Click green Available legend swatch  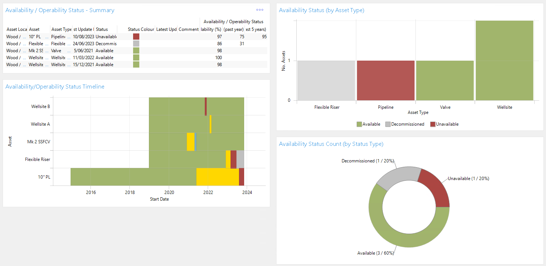click(359, 124)
